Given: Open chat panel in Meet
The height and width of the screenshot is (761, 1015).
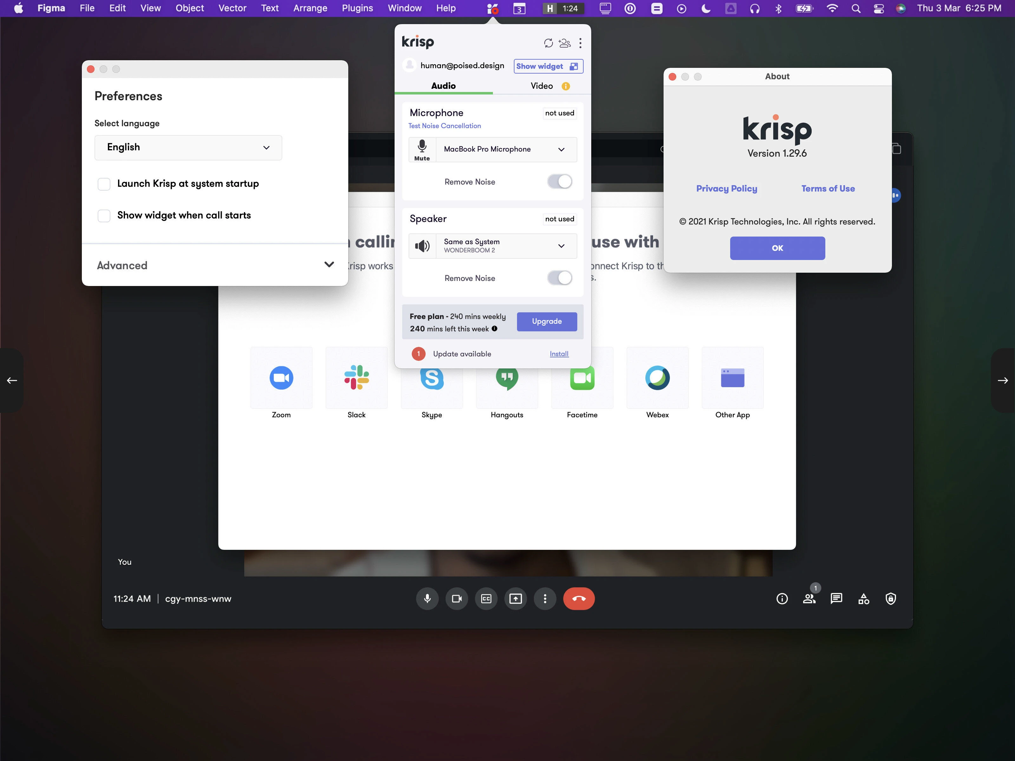Looking at the screenshot, I should click(x=836, y=599).
